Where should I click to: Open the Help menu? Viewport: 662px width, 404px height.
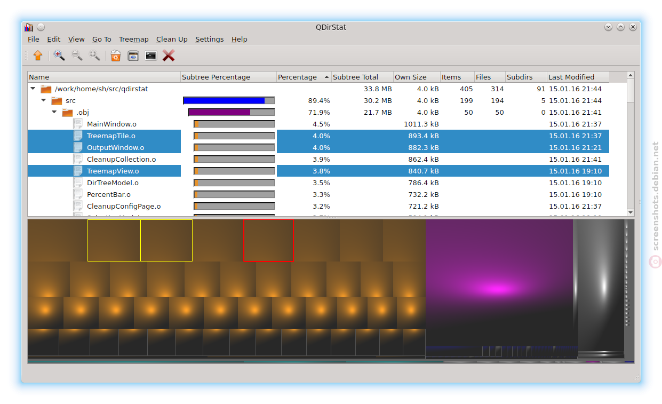click(240, 39)
